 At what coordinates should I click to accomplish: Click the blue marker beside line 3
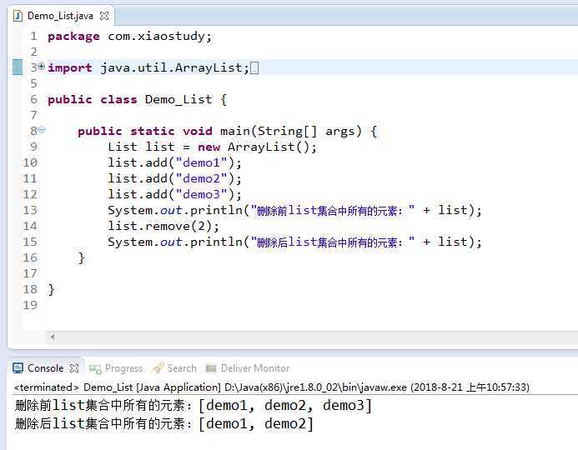[x=18, y=67]
